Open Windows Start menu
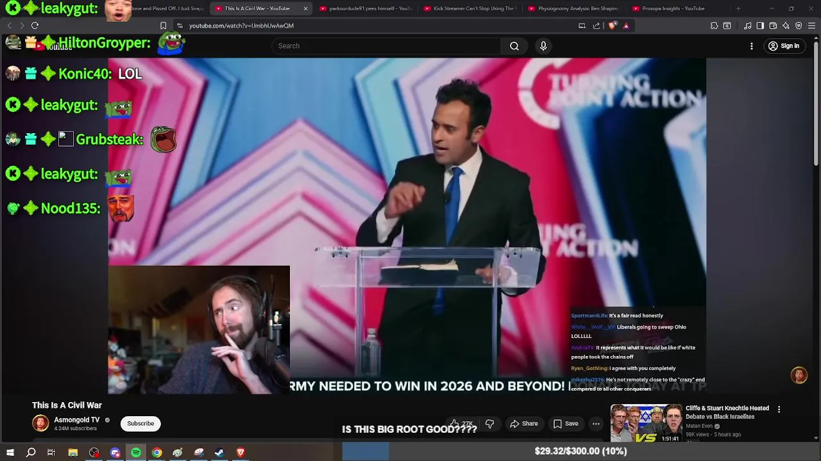821x461 pixels. tap(10, 453)
